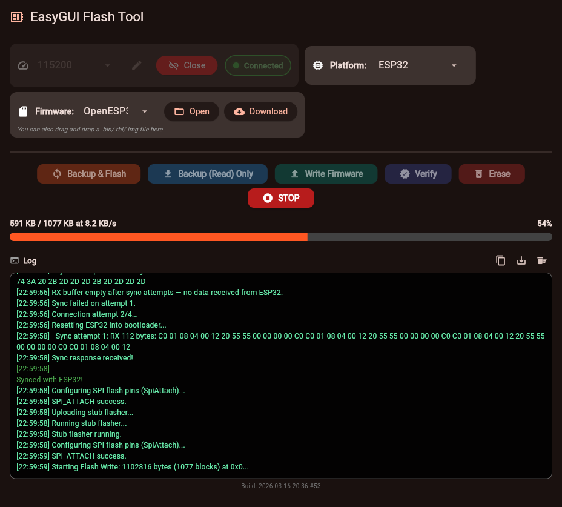Click the 'Synced with ESP32!' log line
This screenshot has width=562, height=507.
pyautogui.click(x=50, y=379)
